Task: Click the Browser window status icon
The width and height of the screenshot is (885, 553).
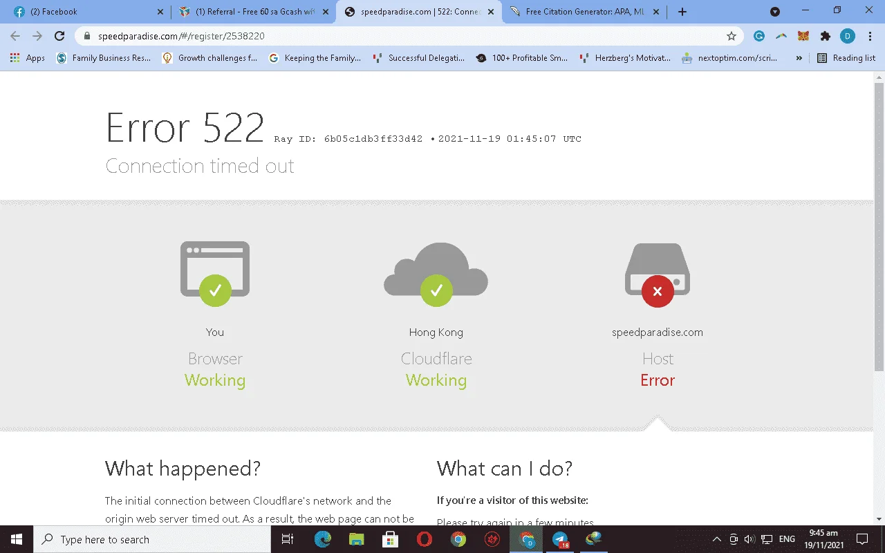Action: [x=215, y=273]
